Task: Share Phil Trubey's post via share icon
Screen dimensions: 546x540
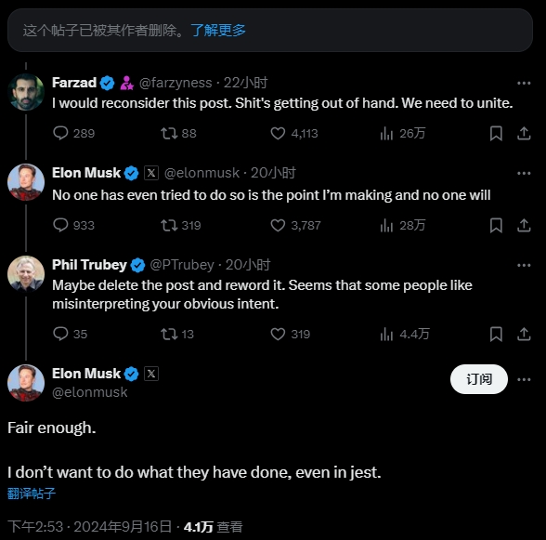Action: 524,334
